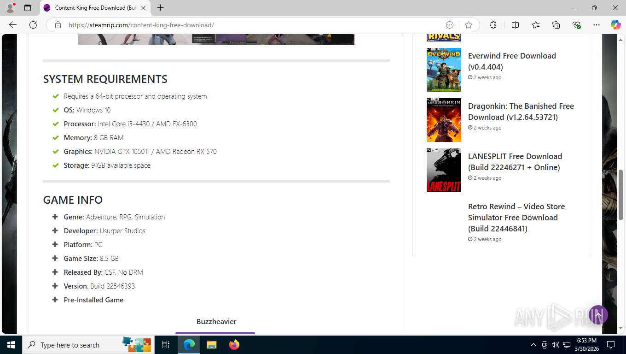Refresh the current page
This screenshot has height=354, width=626.
coord(33,25)
